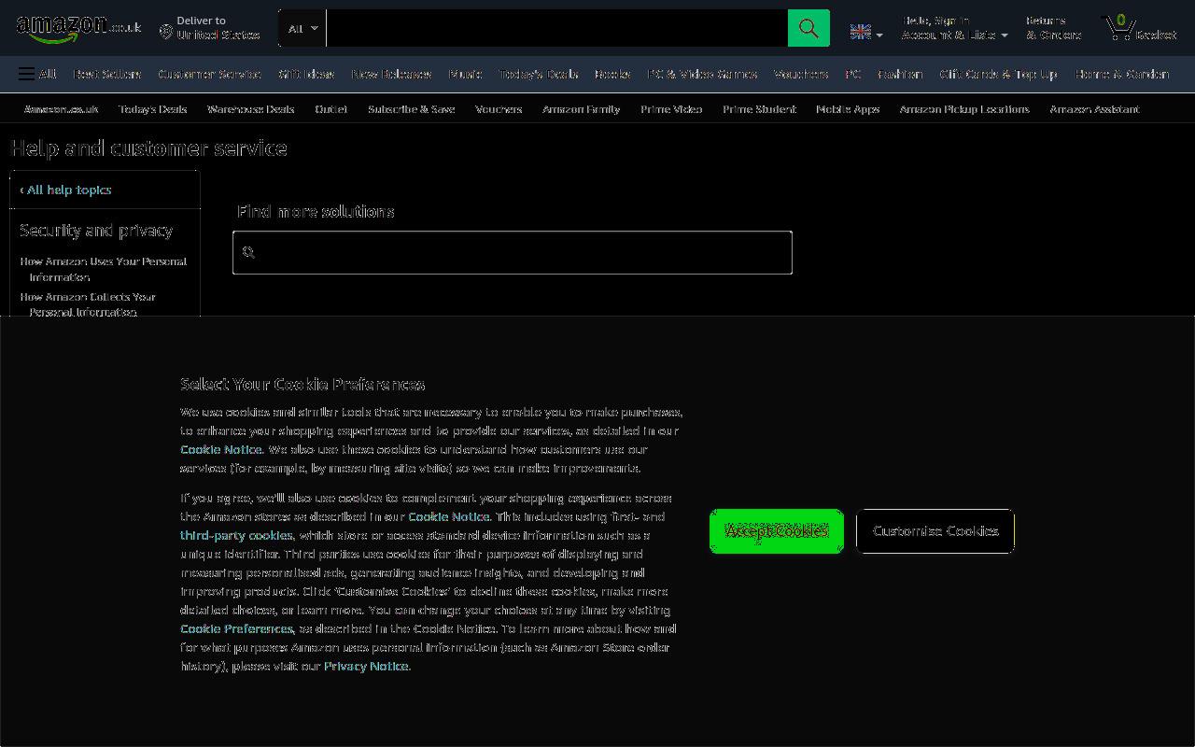Open Prime Video
This screenshot has width=1195, height=747.
(671, 109)
